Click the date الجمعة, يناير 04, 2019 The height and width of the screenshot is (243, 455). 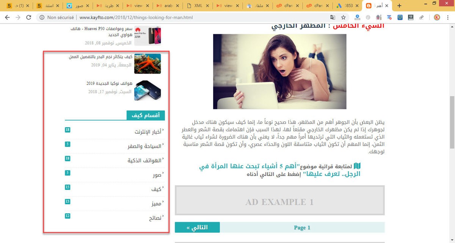click(x=111, y=65)
